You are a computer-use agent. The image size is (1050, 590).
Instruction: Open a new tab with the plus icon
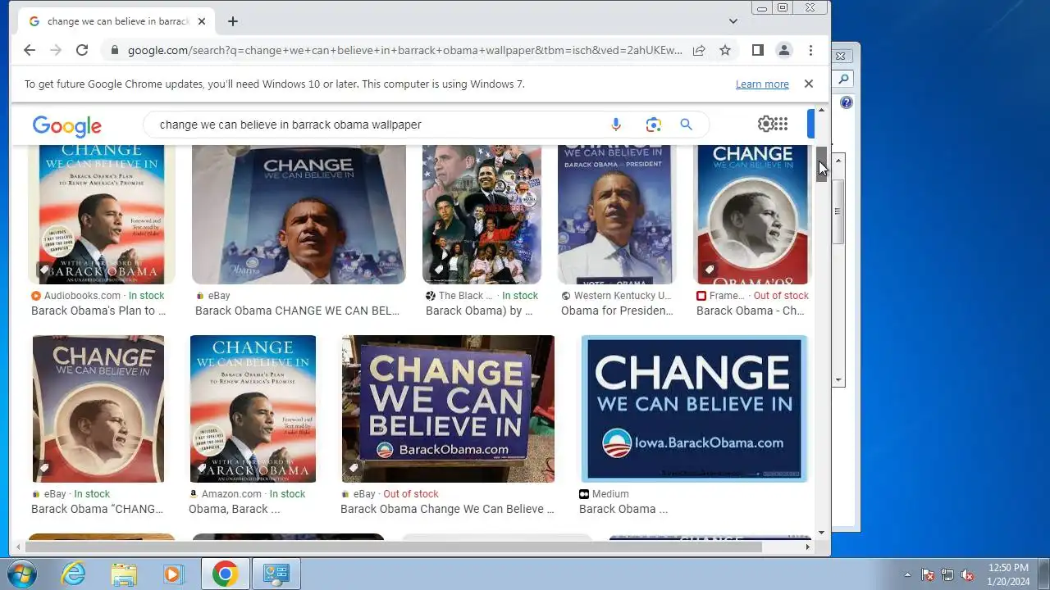tap(233, 21)
